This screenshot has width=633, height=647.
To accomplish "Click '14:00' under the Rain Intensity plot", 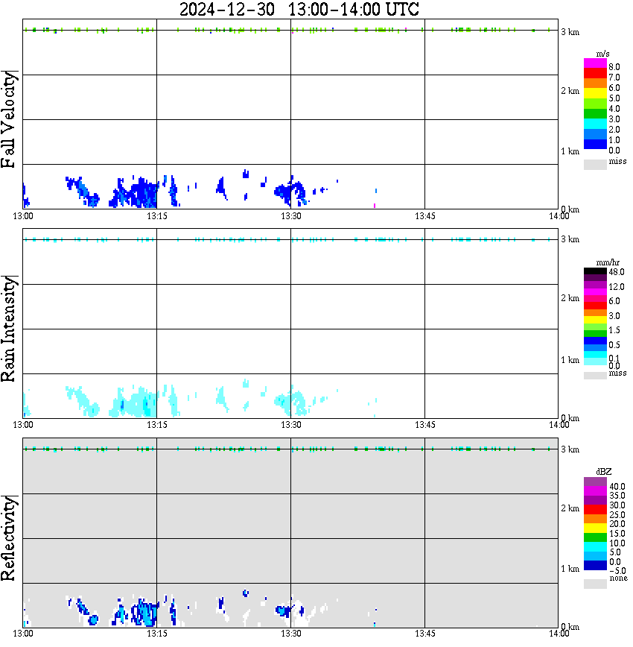I will [x=559, y=425].
